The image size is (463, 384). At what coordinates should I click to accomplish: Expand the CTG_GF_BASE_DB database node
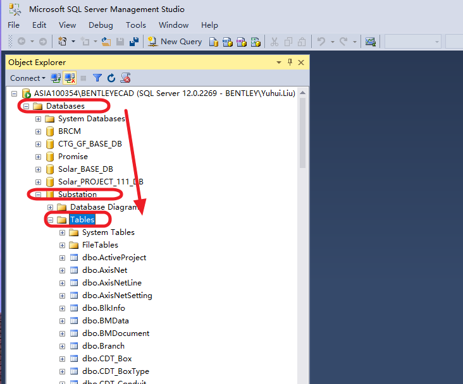[x=38, y=144]
